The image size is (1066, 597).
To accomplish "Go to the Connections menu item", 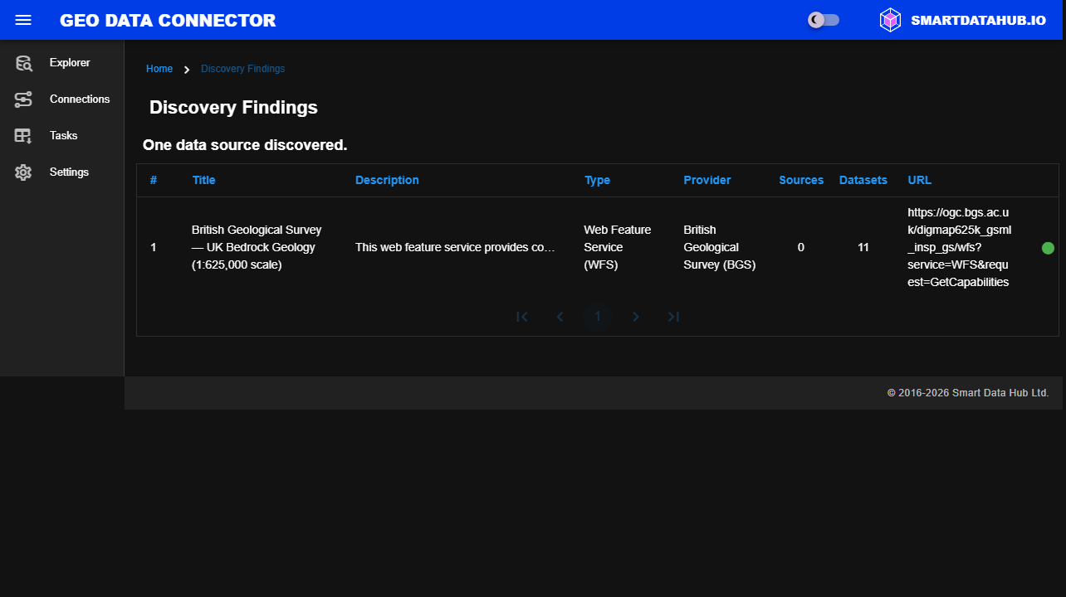I will click(x=80, y=99).
